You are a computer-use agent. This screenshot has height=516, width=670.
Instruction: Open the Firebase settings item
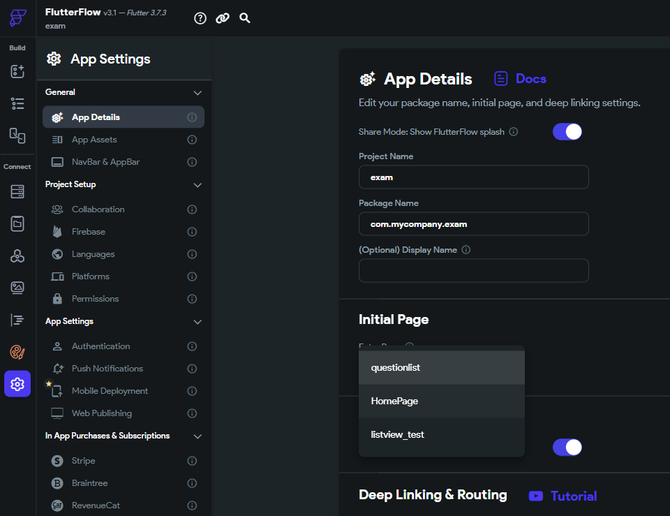click(123, 232)
